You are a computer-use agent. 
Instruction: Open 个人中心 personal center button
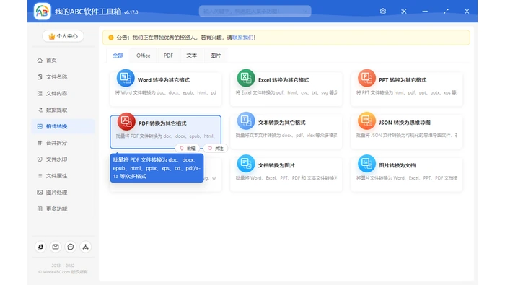(63, 36)
